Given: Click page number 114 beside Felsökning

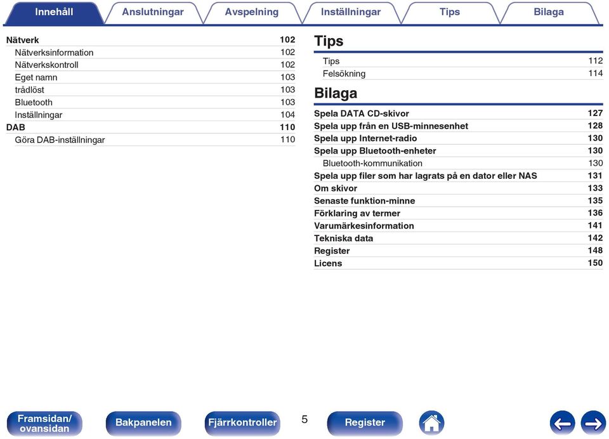Looking at the screenshot, I should 596,73.
